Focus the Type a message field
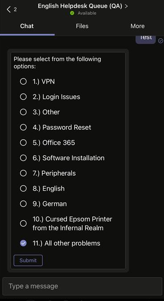 coord(82,286)
